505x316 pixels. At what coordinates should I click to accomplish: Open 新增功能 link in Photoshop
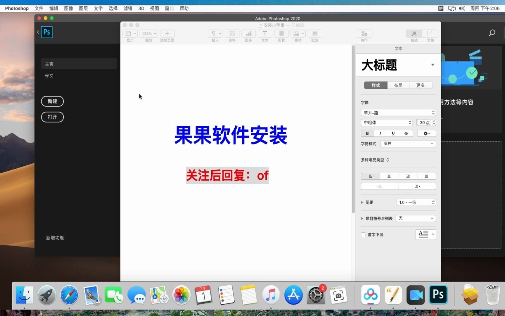coord(55,238)
